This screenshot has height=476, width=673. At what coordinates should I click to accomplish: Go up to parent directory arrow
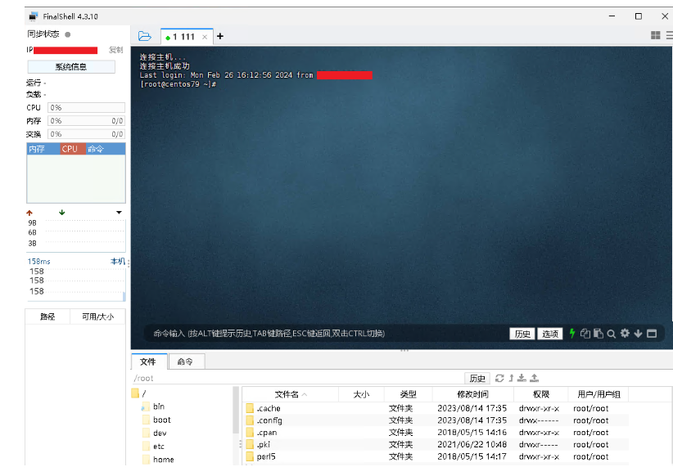click(511, 378)
